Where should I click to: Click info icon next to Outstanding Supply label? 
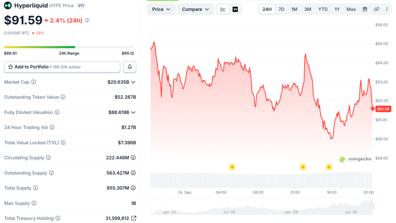click(51, 173)
